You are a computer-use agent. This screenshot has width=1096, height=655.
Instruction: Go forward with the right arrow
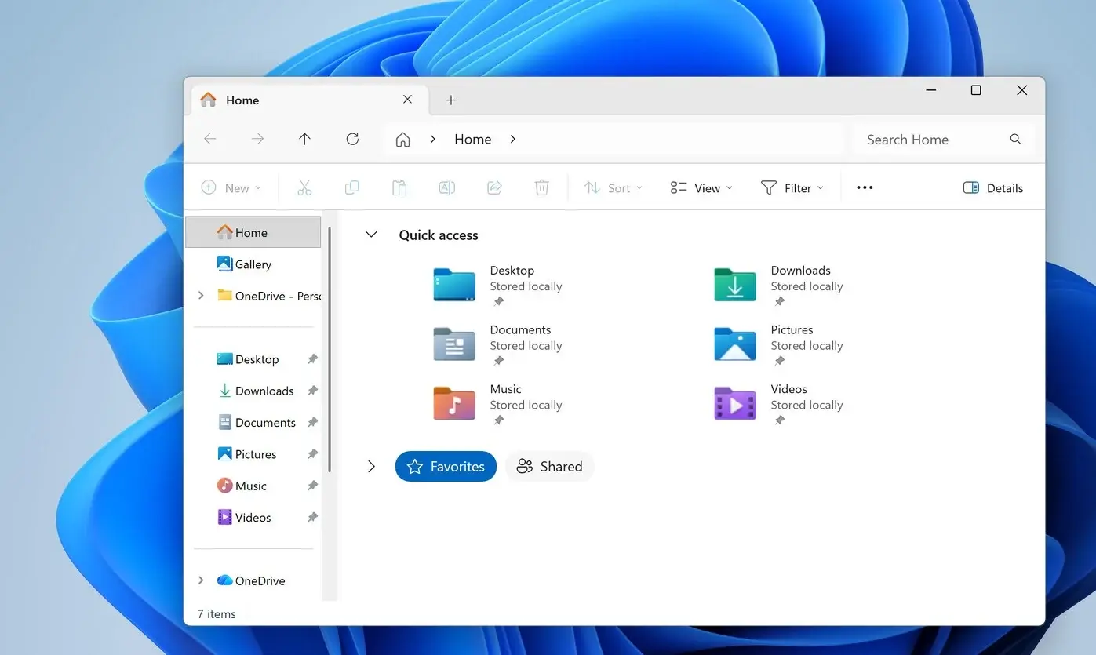point(257,139)
